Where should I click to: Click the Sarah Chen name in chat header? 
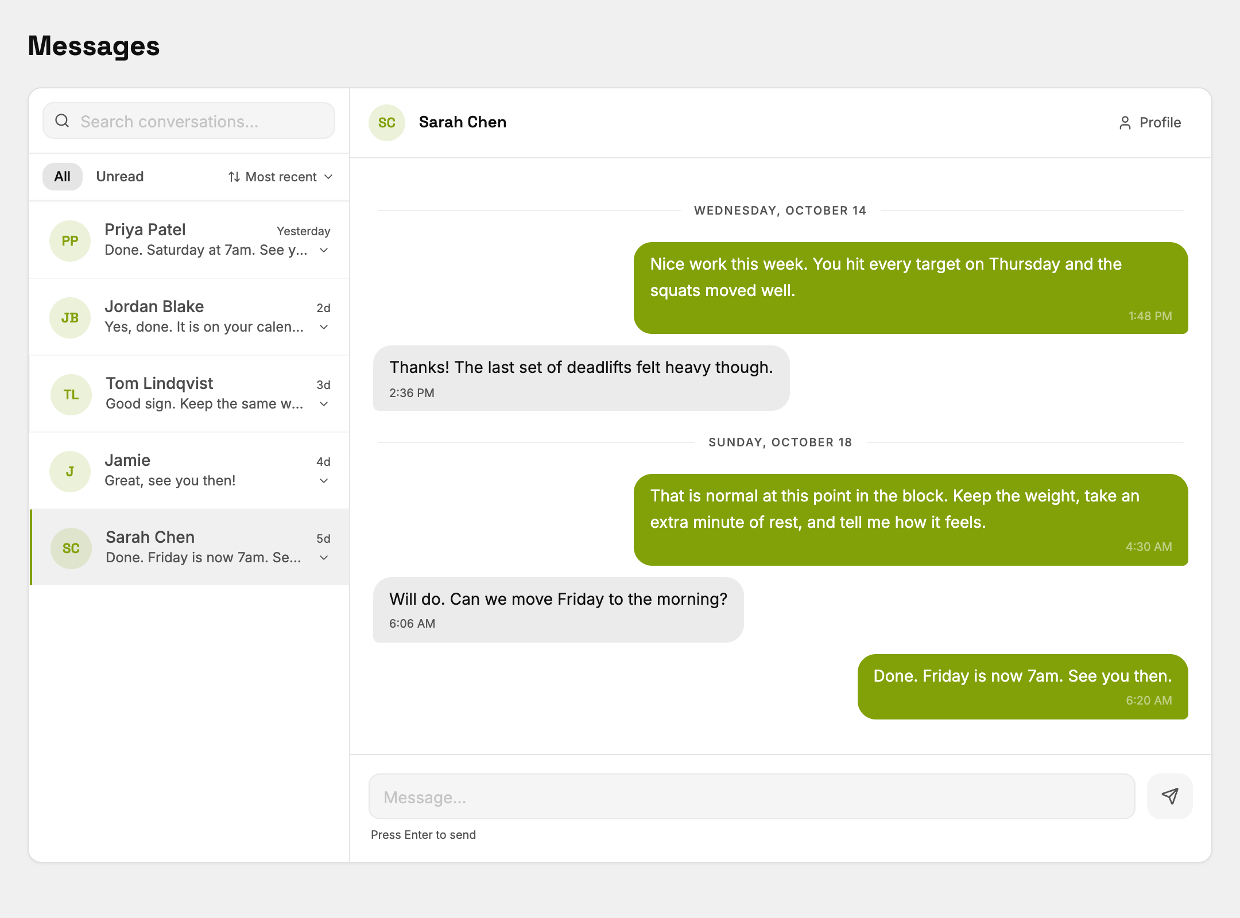463,122
